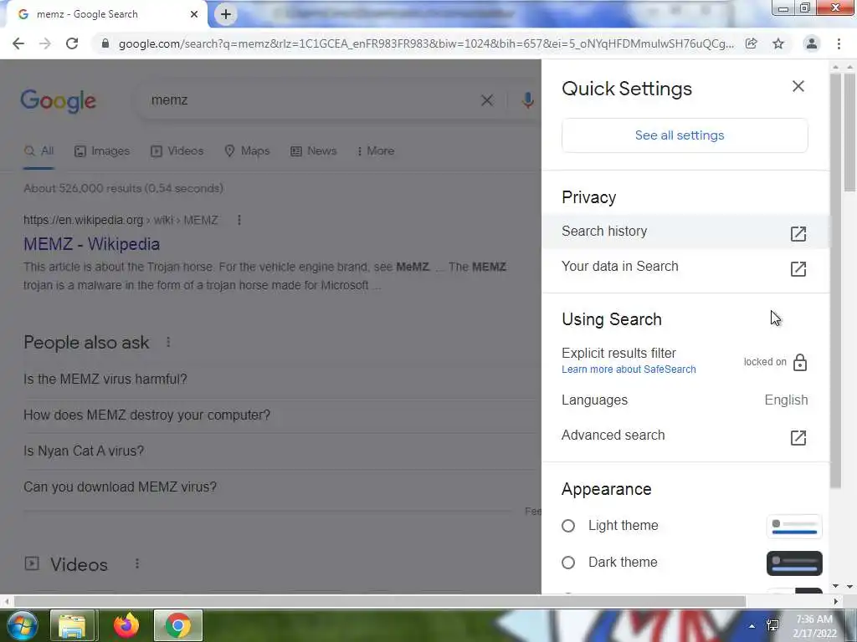Open three-dot menu beside People also ask
This screenshot has width=857, height=642.
coord(168,342)
